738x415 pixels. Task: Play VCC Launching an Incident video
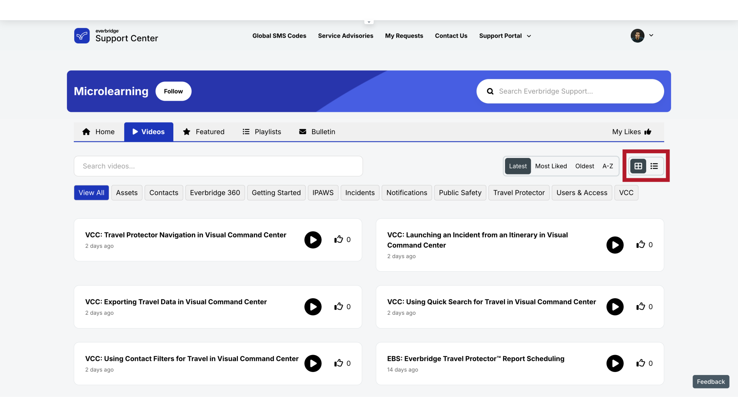tap(615, 245)
